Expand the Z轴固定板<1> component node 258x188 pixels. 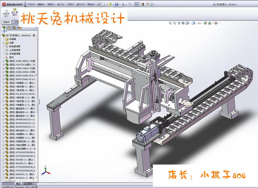pyautogui.click(x=3, y=141)
